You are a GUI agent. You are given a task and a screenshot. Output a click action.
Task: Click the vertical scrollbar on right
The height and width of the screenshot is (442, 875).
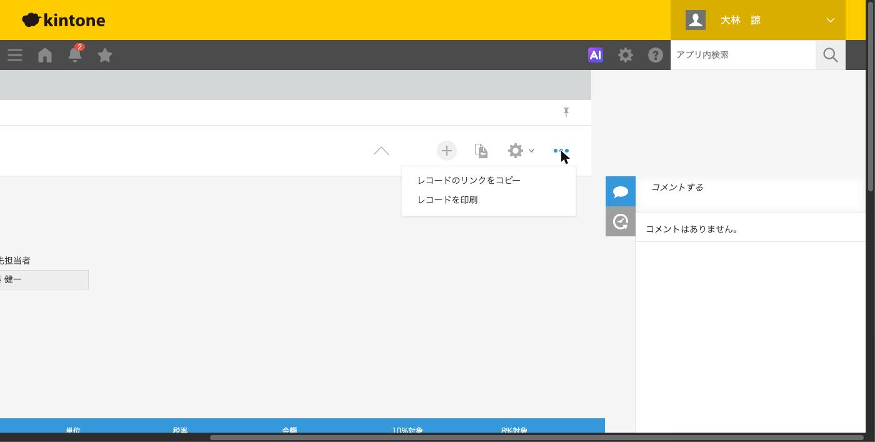coord(871,96)
